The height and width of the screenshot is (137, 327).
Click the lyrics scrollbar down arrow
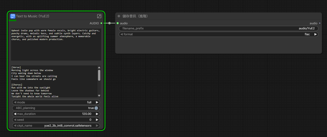(99, 95)
